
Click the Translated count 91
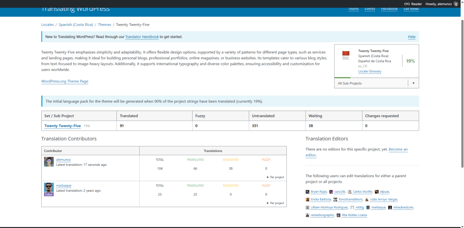coord(121,126)
